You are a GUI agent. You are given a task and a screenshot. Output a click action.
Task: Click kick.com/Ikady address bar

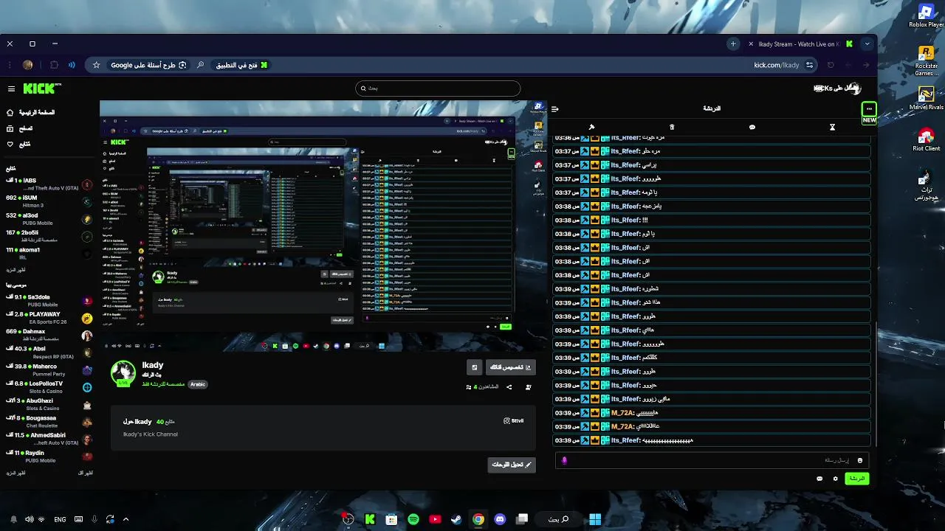[776, 65]
